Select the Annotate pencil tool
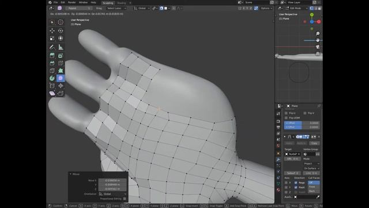The image size is (369, 208). point(52,47)
